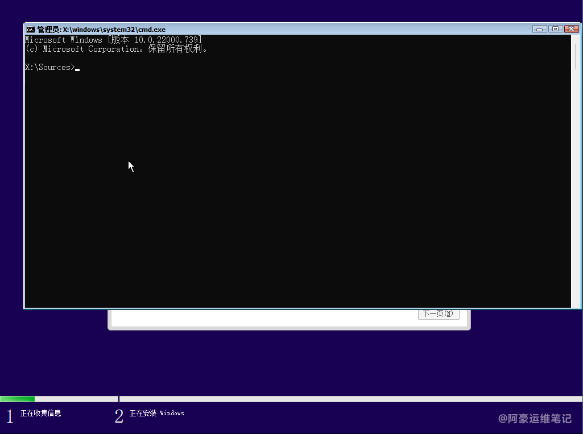Click the large step number 2
The height and width of the screenshot is (434, 583).
pos(119,416)
